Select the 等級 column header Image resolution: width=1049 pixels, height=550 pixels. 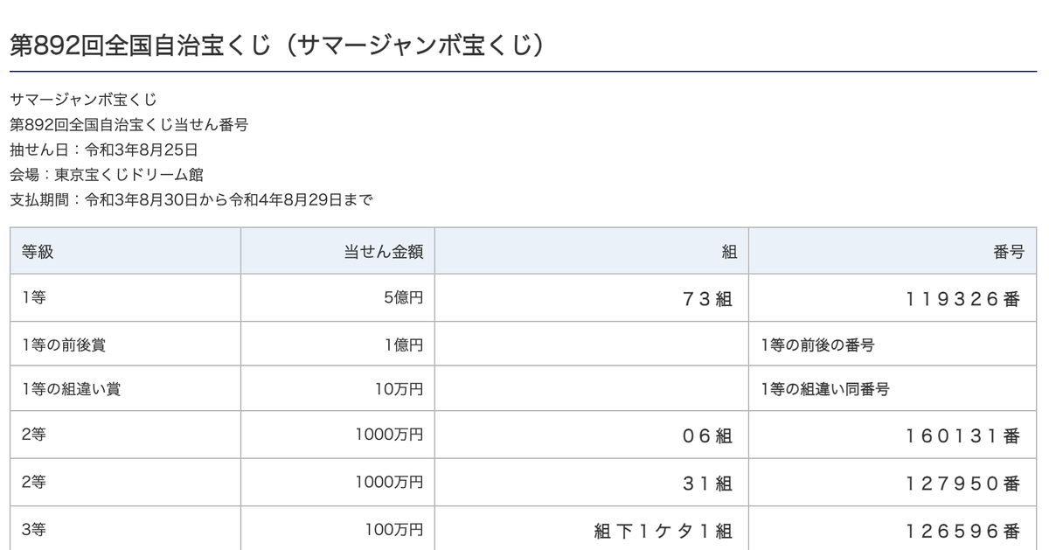(x=38, y=252)
